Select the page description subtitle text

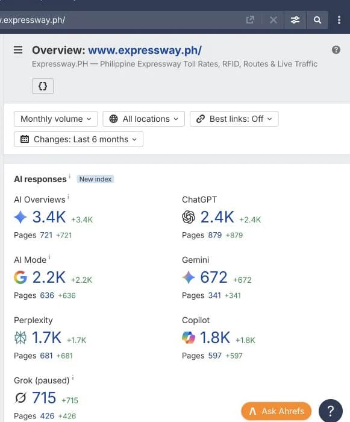click(x=175, y=64)
